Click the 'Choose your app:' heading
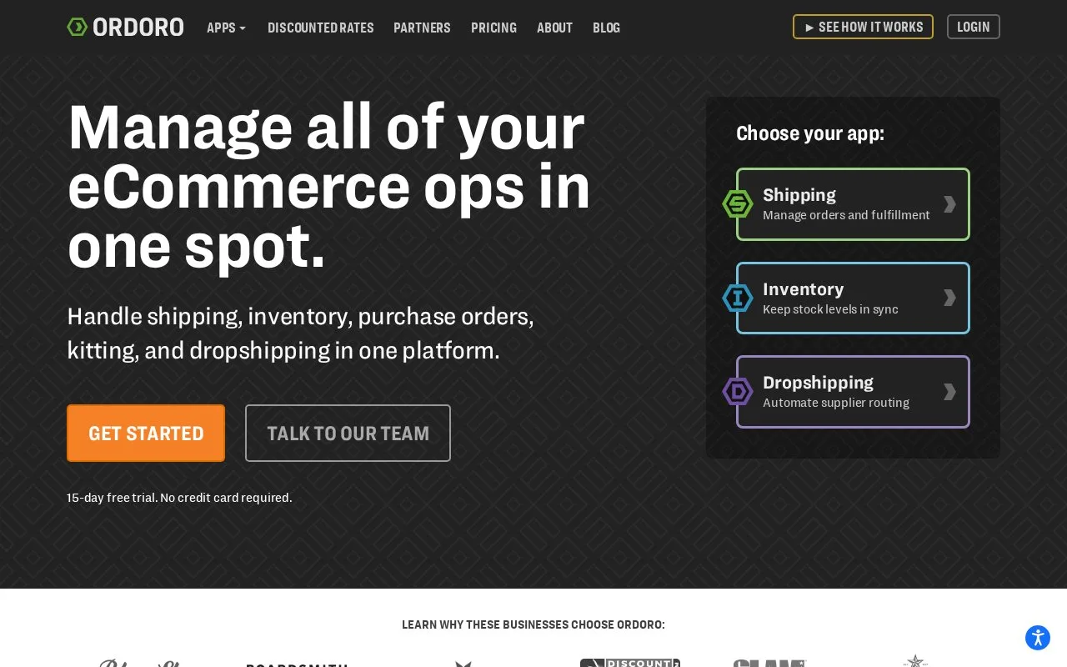 click(x=810, y=133)
